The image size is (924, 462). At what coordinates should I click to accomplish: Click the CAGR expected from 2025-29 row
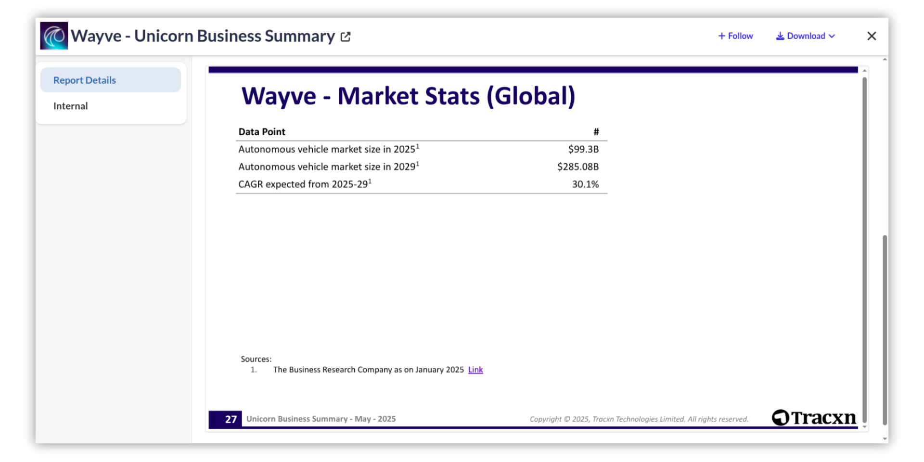coord(305,184)
